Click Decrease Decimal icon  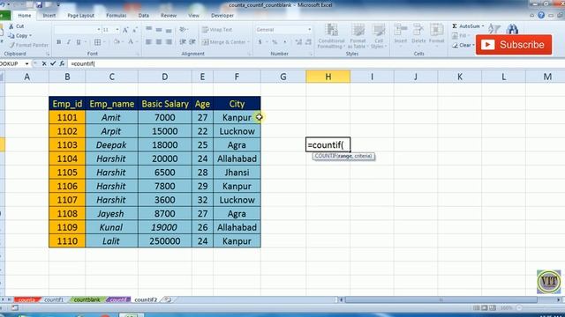point(308,42)
